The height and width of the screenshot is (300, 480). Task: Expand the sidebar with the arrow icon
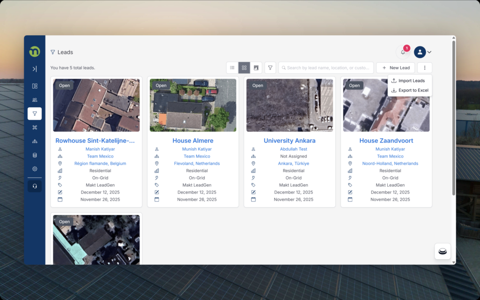pos(35,69)
